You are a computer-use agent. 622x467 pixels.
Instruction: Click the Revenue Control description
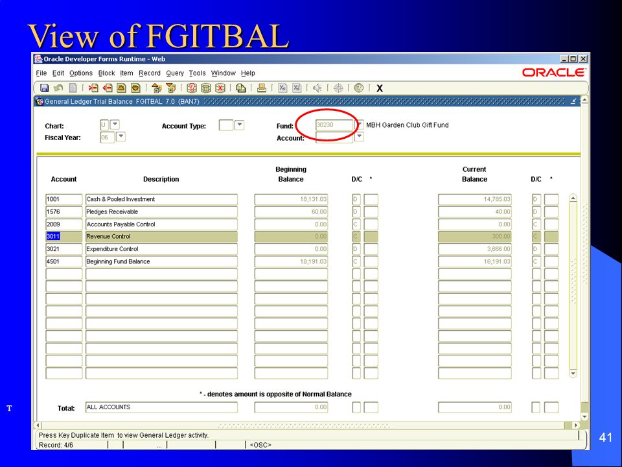161,237
